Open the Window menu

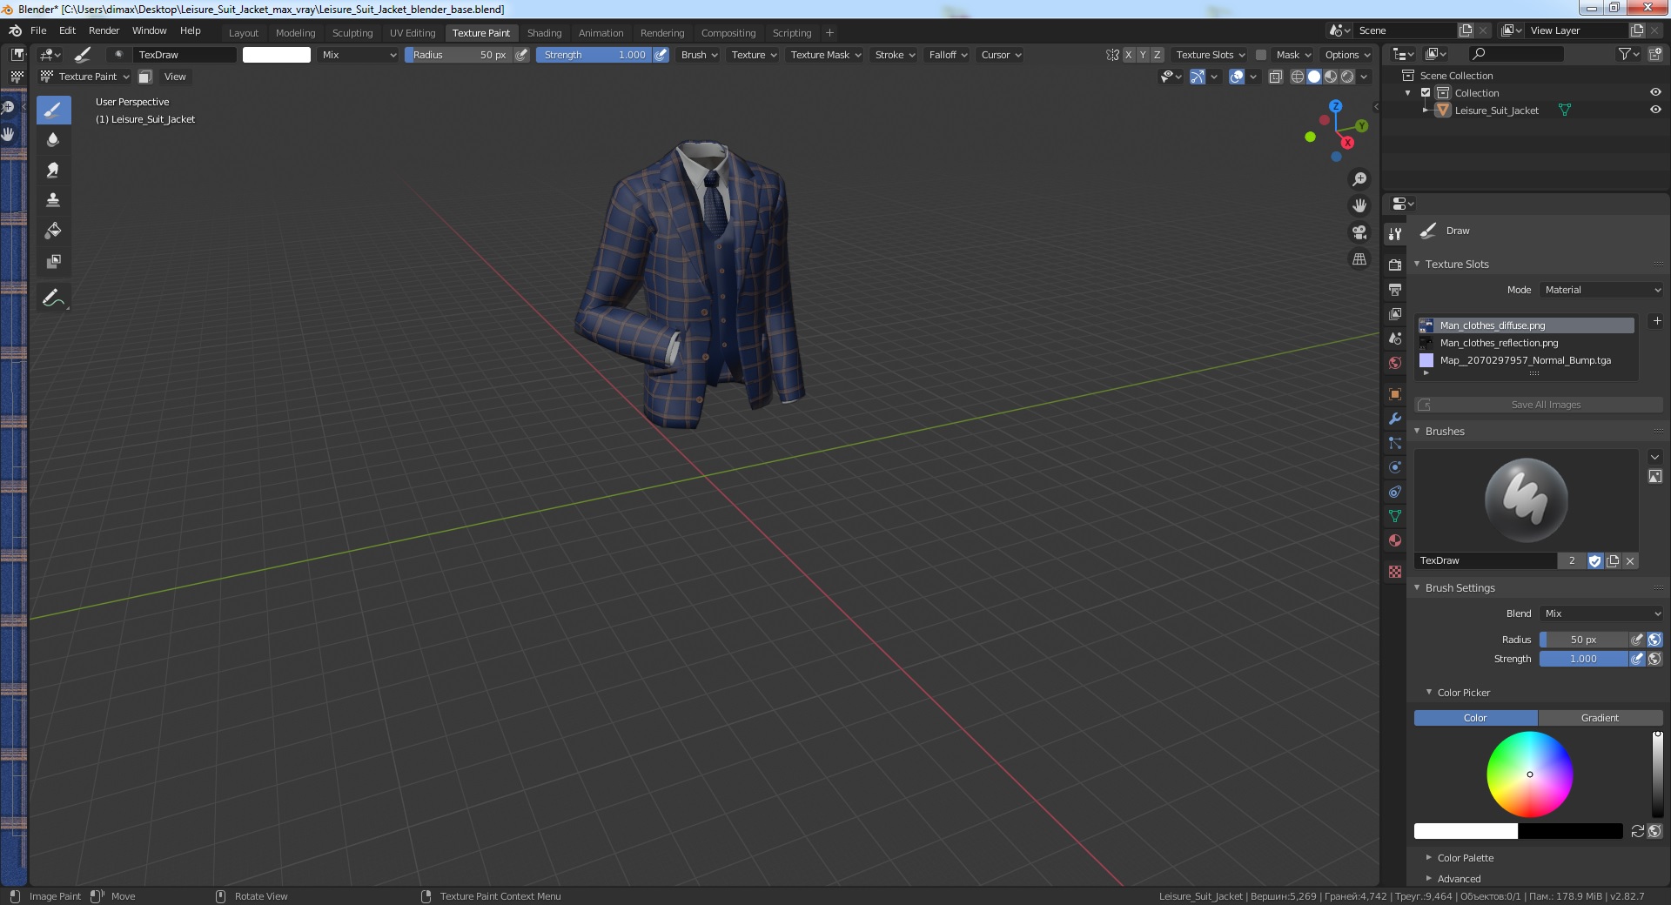(149, 30)
